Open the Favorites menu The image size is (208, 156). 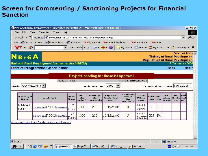pyautogui.click(x=44, y=32)
